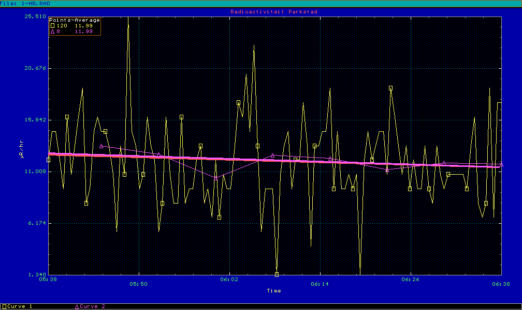Click the Curve 2 triangle icon in bottom bar
The image size is (522, 310).
77,306
